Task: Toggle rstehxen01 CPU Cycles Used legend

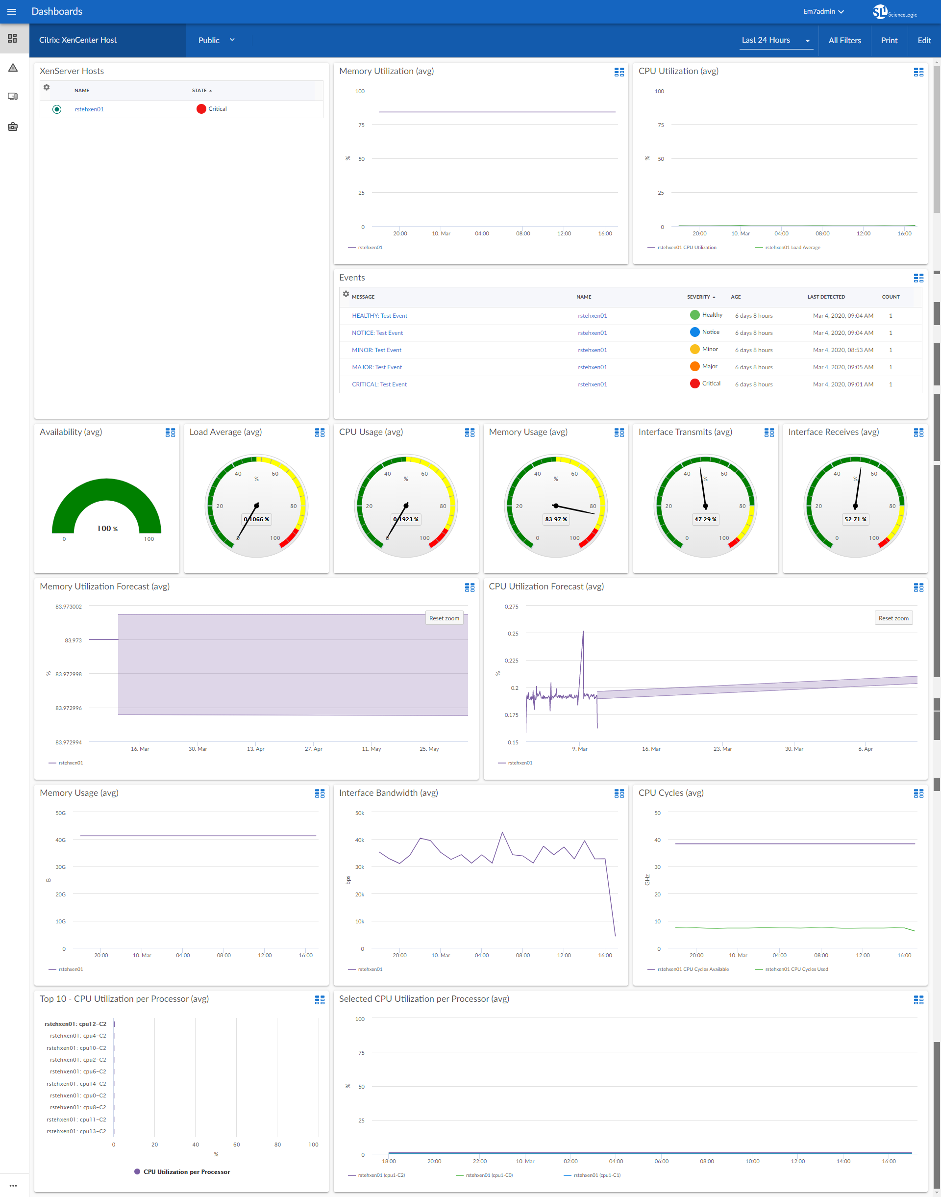Action: (791, 969)
